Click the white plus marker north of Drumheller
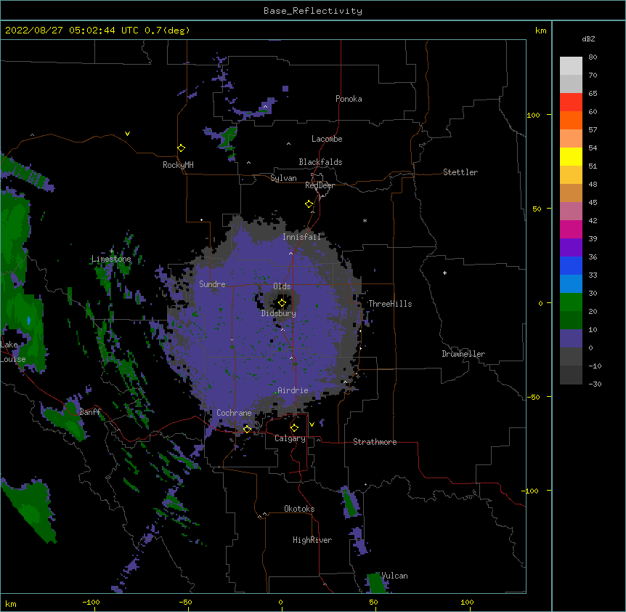 pyautogui.click(x=444, y=273)
